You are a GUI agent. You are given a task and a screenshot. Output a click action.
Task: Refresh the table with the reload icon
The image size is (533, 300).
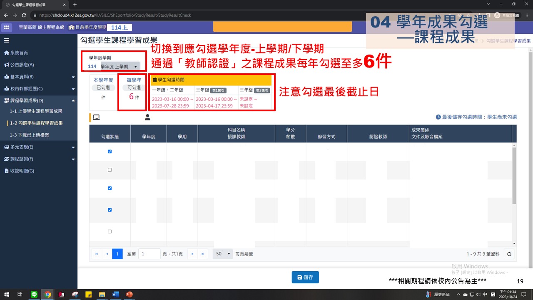pyautogui.click(x=509, y=254)
